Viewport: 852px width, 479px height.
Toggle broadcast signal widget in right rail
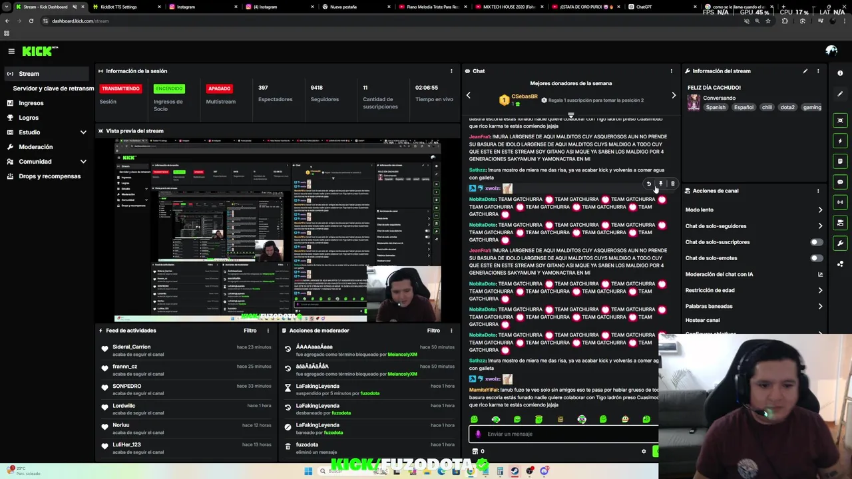coord(840,202)
